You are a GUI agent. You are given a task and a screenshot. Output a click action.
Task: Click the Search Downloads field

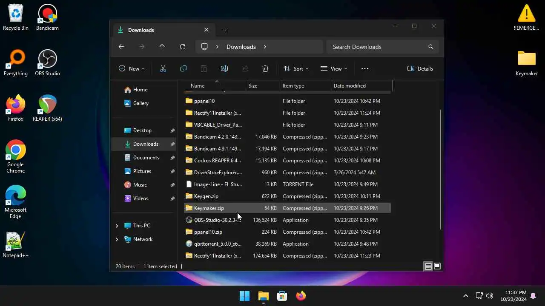382,47
